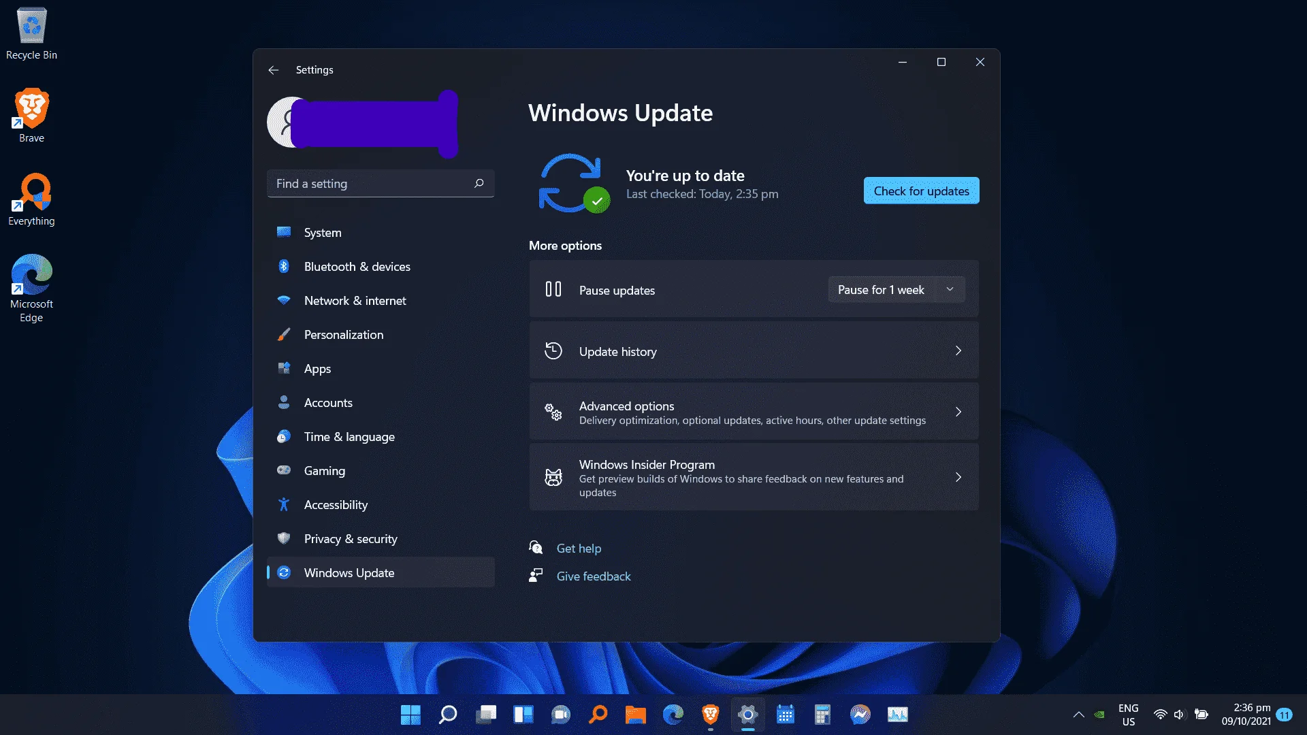
Task: Click the Settings gear in the taskbar
Action: 748,715
